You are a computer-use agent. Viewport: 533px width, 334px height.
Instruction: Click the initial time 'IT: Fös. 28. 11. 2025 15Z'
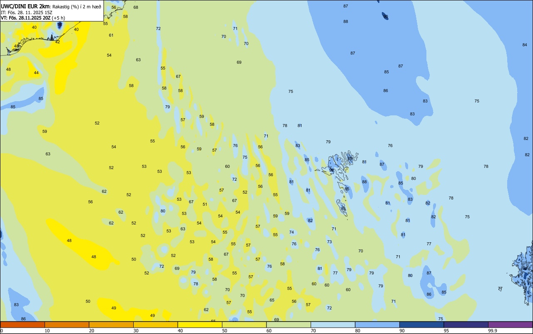(x=27, y=12)
